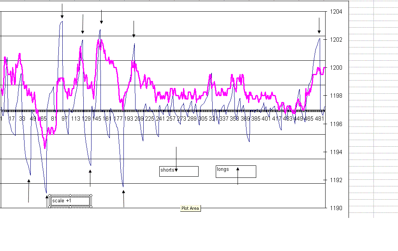This screenshot has height=251, width=398.
Task: Select the down arrow above the leftmost peak
Action: click(62, 10)
